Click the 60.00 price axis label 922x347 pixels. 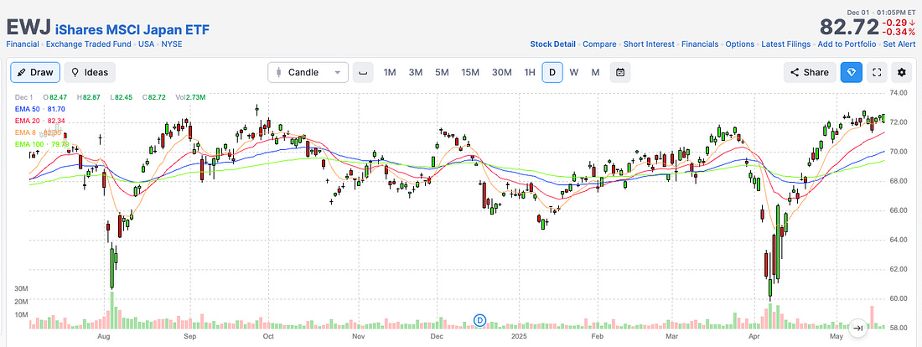[899, 298]
